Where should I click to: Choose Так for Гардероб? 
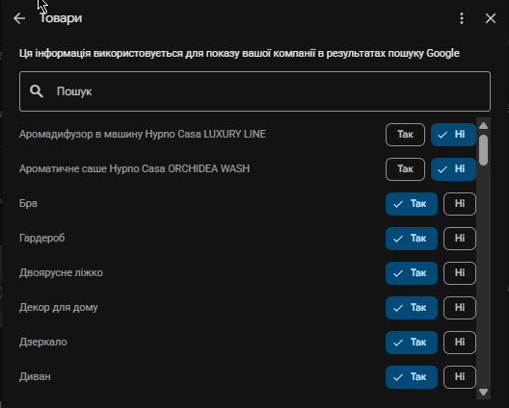click(x=412, y=239)
